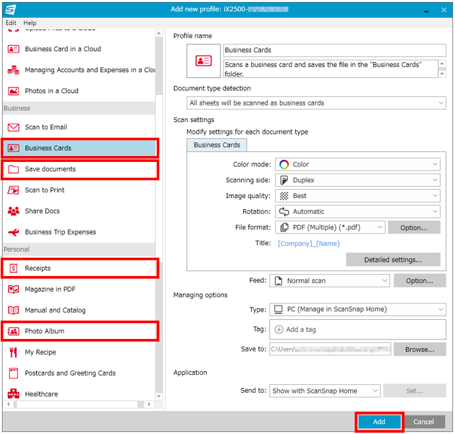This screenshot has height=434, width=455.
Task: Click the Healthcare profile icon
Action: (x=13, y=394)
